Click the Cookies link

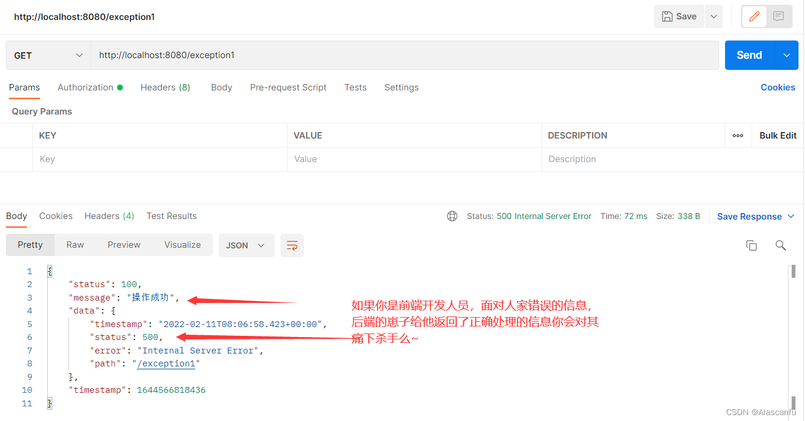778,87
